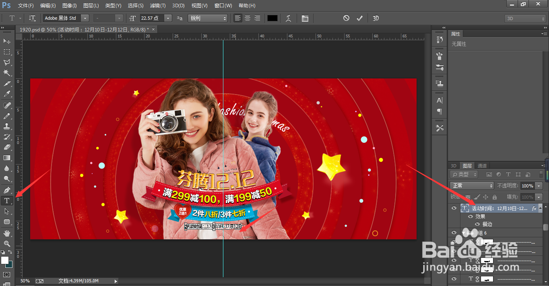Screen dimensions: 549x286
Task: Select the Healing Brush tool
Action: [7, 105]
